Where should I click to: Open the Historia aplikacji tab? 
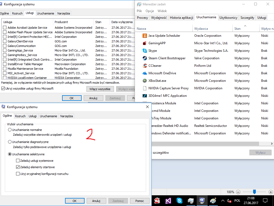tap(181, 18)
